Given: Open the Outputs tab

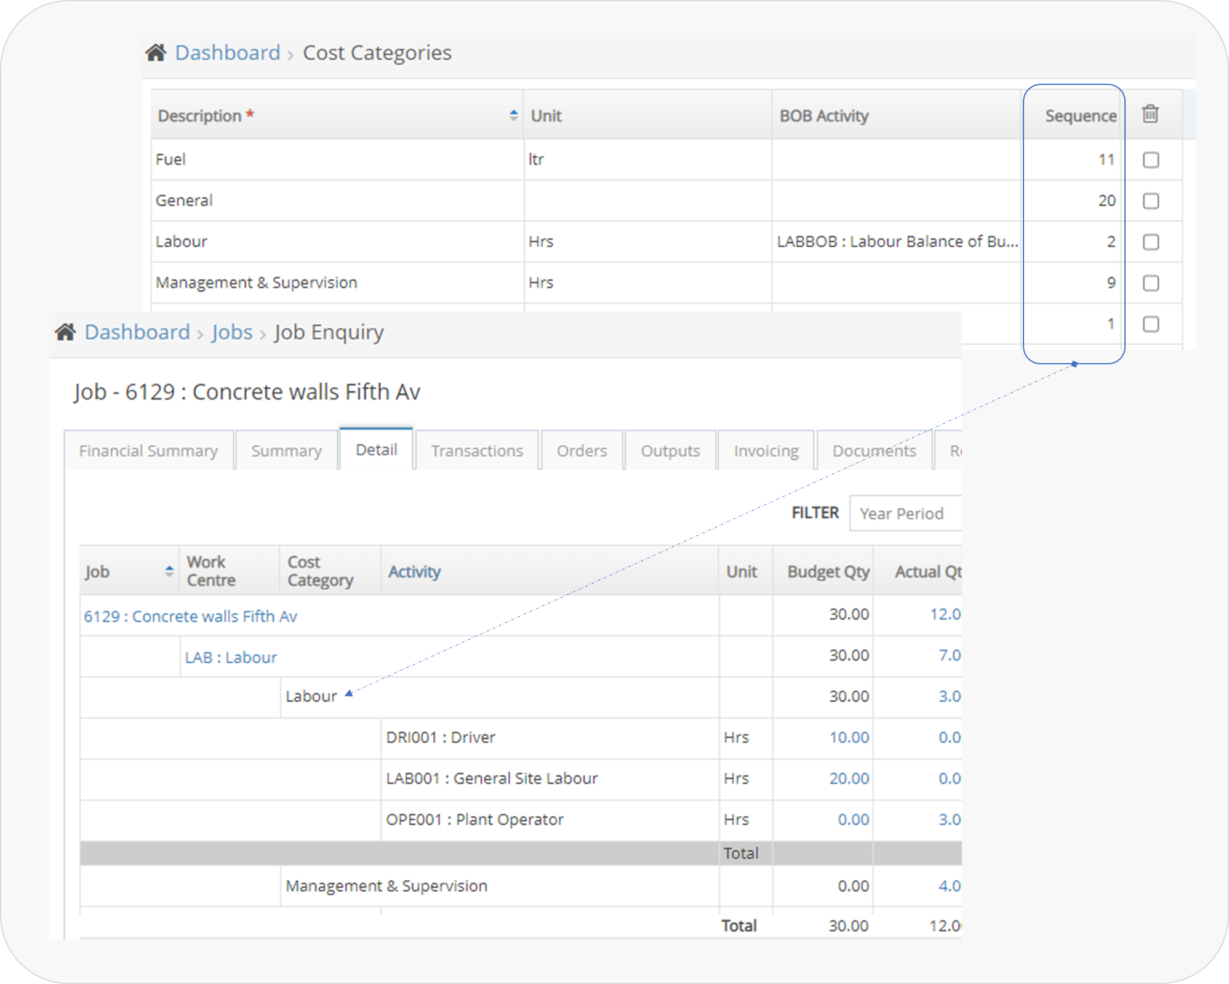Looking at the screenshot, I should 670,450.
